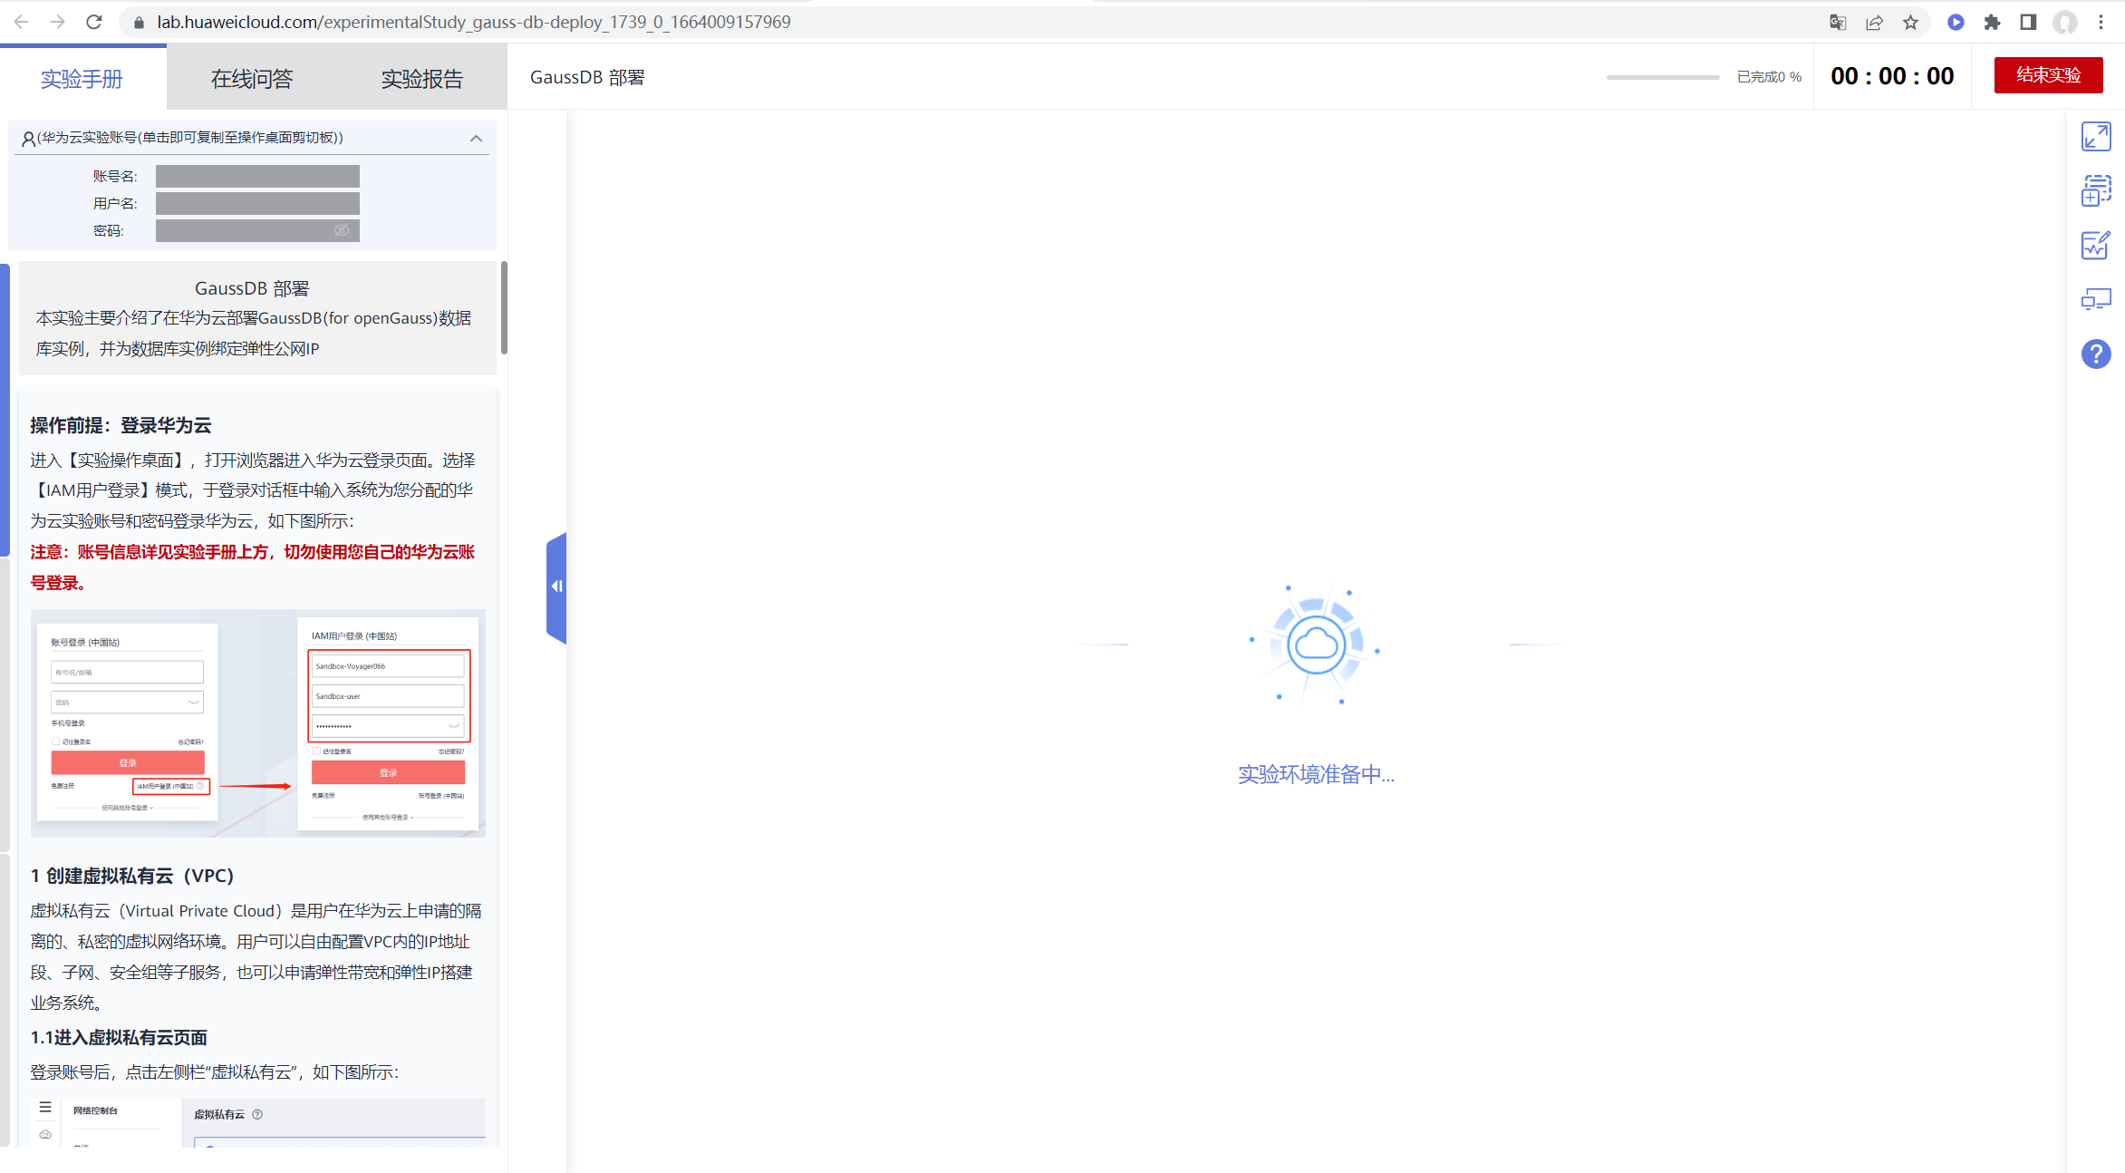Image resolution: width=2125 pixels, height=1173 pixels.
Task: Toggle password visibility eye icon
Action: tap(342, 230)
